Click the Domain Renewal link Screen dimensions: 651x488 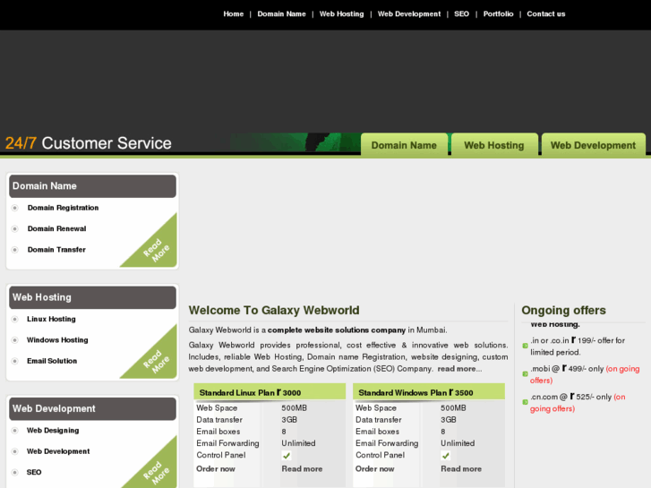click(57, 228)
